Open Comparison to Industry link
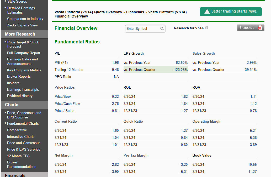 point(25,19)
